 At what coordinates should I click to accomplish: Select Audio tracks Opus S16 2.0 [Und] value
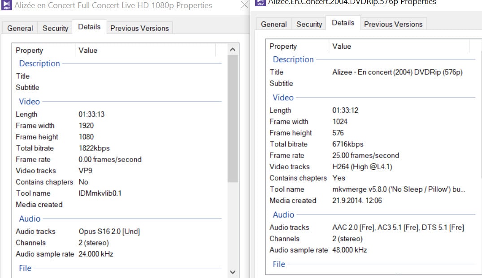coord(109,231)
